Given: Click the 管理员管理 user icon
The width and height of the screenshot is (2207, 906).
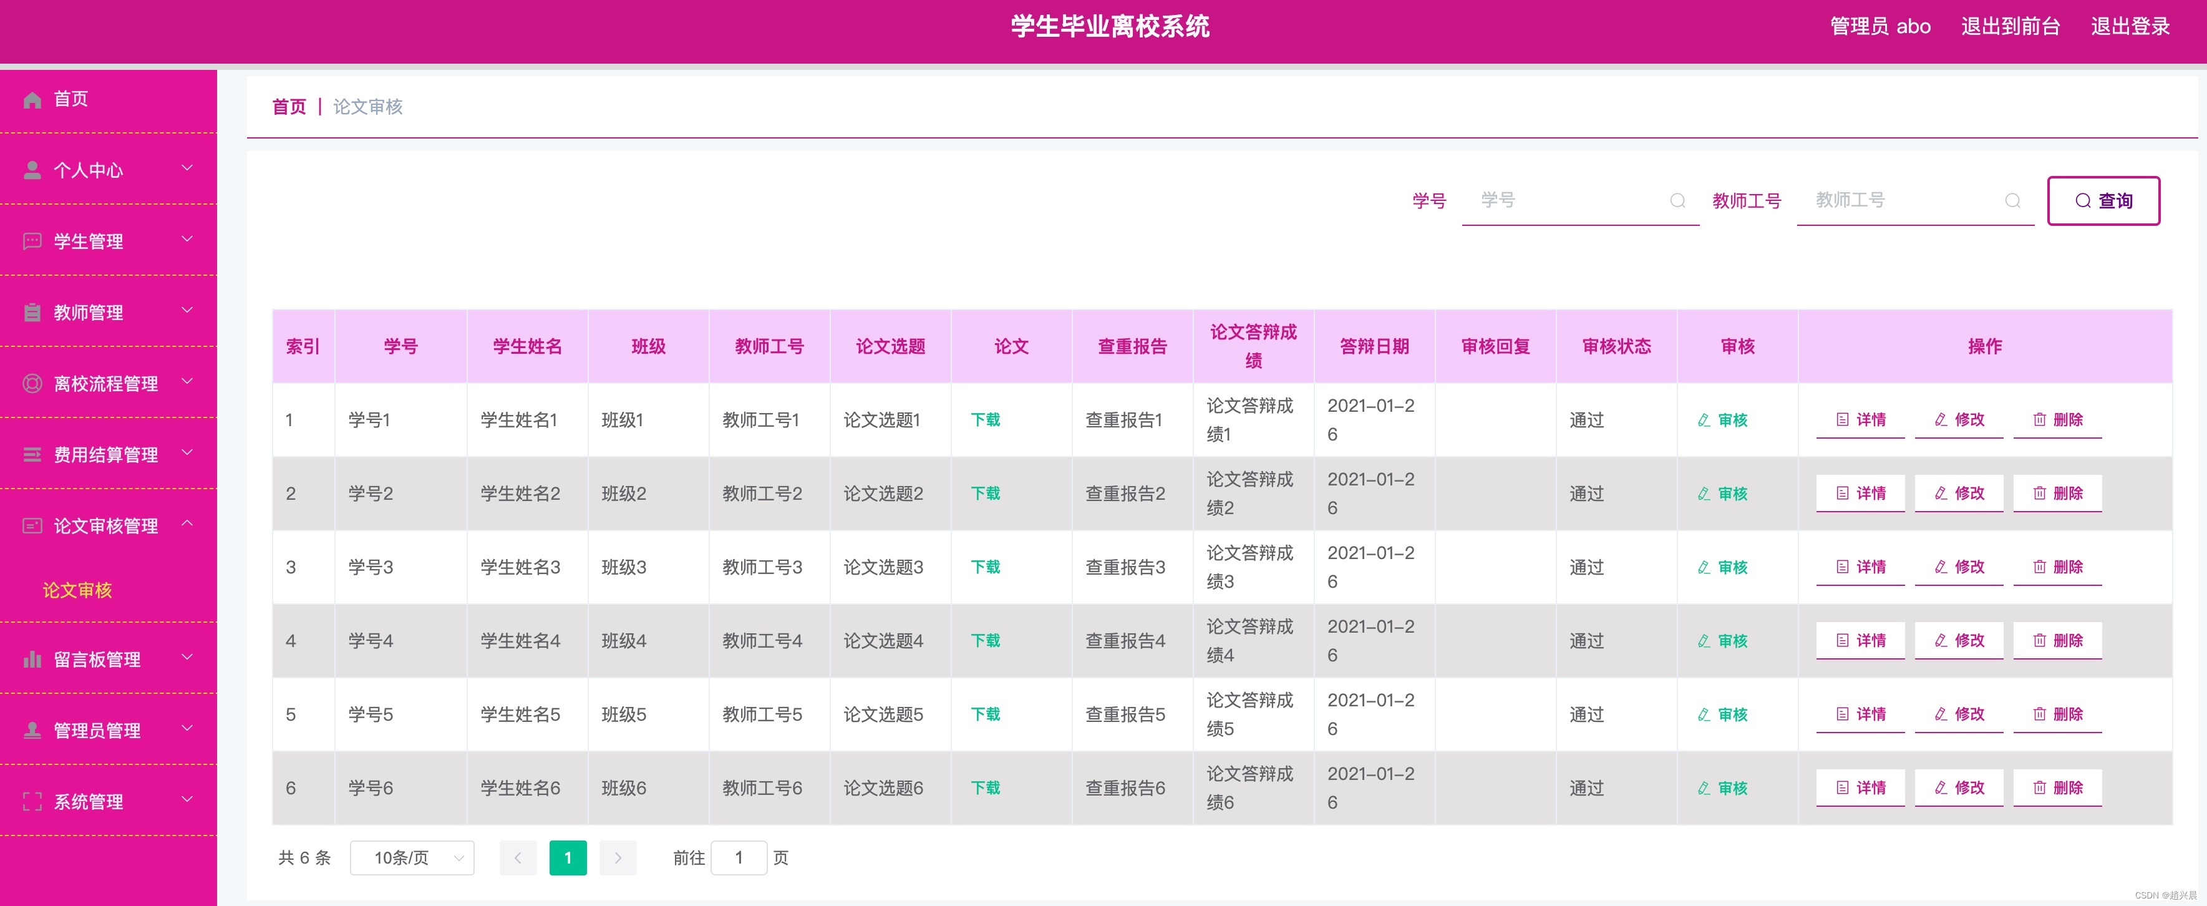Looking at the screenshot, I should tap(32, 730).
